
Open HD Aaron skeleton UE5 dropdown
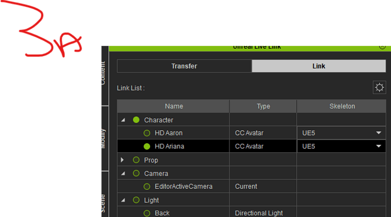pyautogui.click(x=341, y=133)
